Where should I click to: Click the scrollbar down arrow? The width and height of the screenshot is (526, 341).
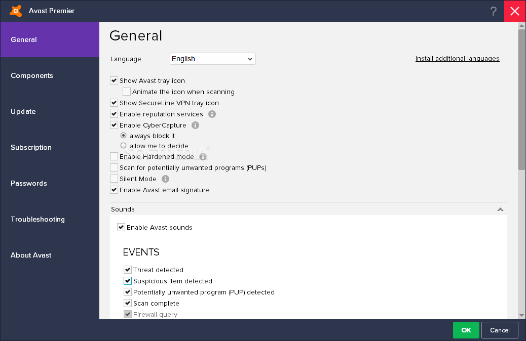coord(521,315)
